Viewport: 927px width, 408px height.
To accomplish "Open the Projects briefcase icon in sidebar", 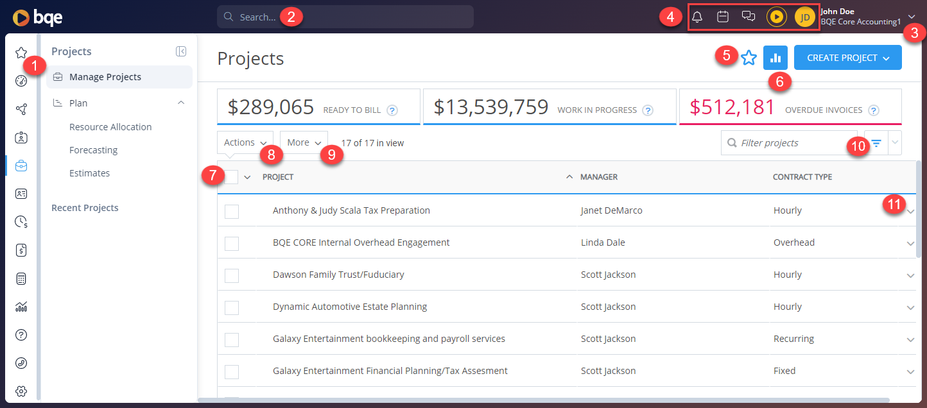I will click(21, 166).
